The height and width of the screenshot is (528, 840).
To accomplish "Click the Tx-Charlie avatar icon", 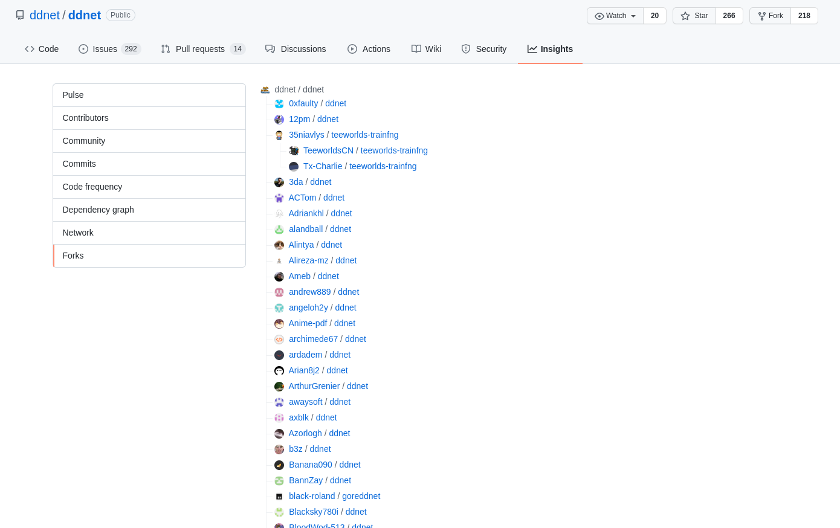I will pyautogui.click(x=294, y=167).
